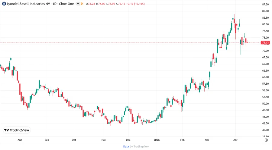
Task: Click the 80.00 price axis label
Action: click(265, 24)
